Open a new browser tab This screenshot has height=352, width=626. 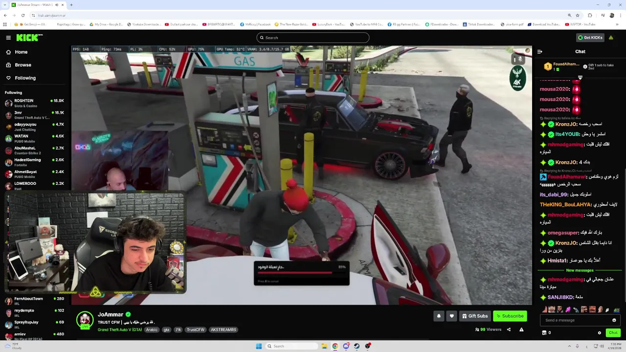[71, 5]
